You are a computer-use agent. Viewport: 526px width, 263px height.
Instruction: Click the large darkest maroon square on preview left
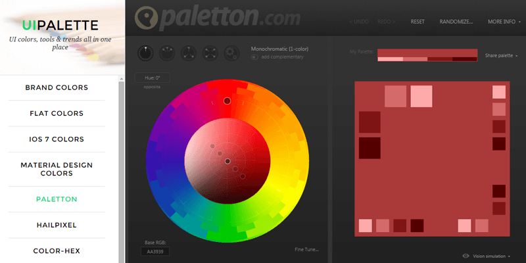[370, 148]
